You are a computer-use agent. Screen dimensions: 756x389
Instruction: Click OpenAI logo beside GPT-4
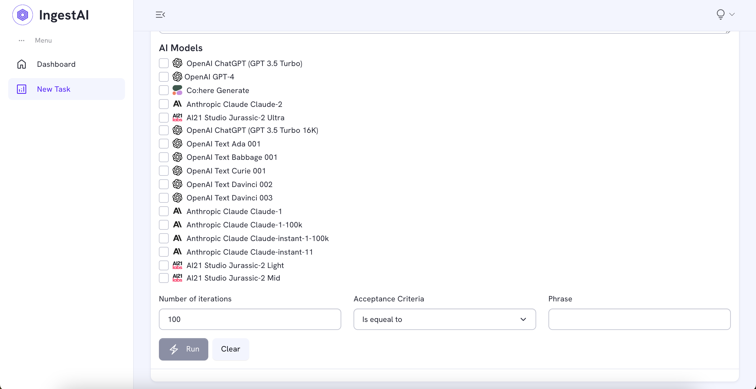(x=177, y=77)
